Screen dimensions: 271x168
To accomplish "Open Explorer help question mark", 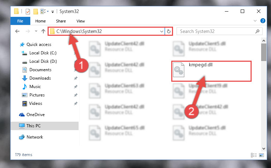I will click(x=263, y=21).
